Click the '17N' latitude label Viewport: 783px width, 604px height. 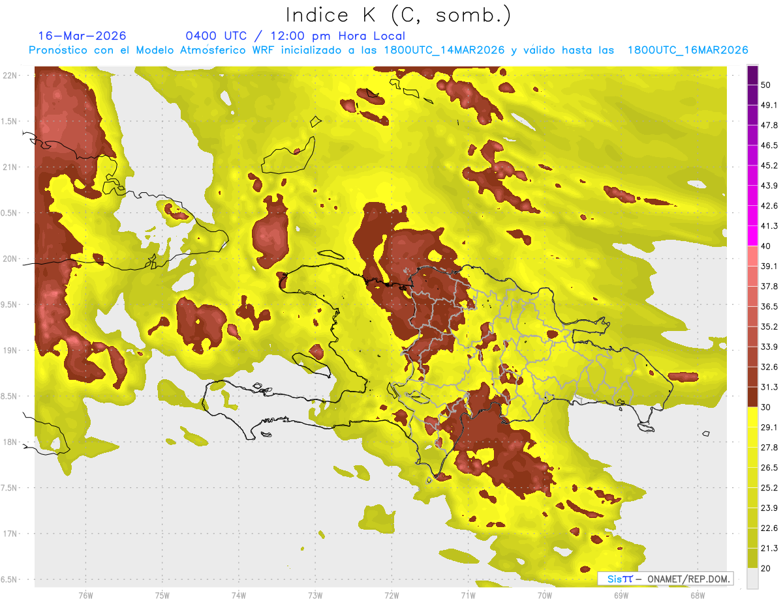click(10, 534)
